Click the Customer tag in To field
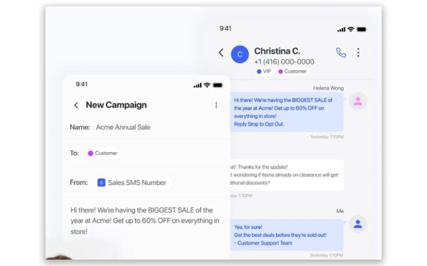Screen dimensions: 427x266 point(102,153)
